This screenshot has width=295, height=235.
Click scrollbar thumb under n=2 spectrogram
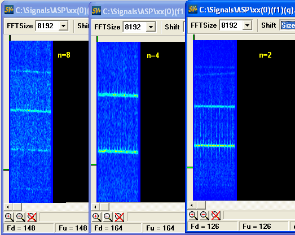pyautogui.click(x=201, y=205)
